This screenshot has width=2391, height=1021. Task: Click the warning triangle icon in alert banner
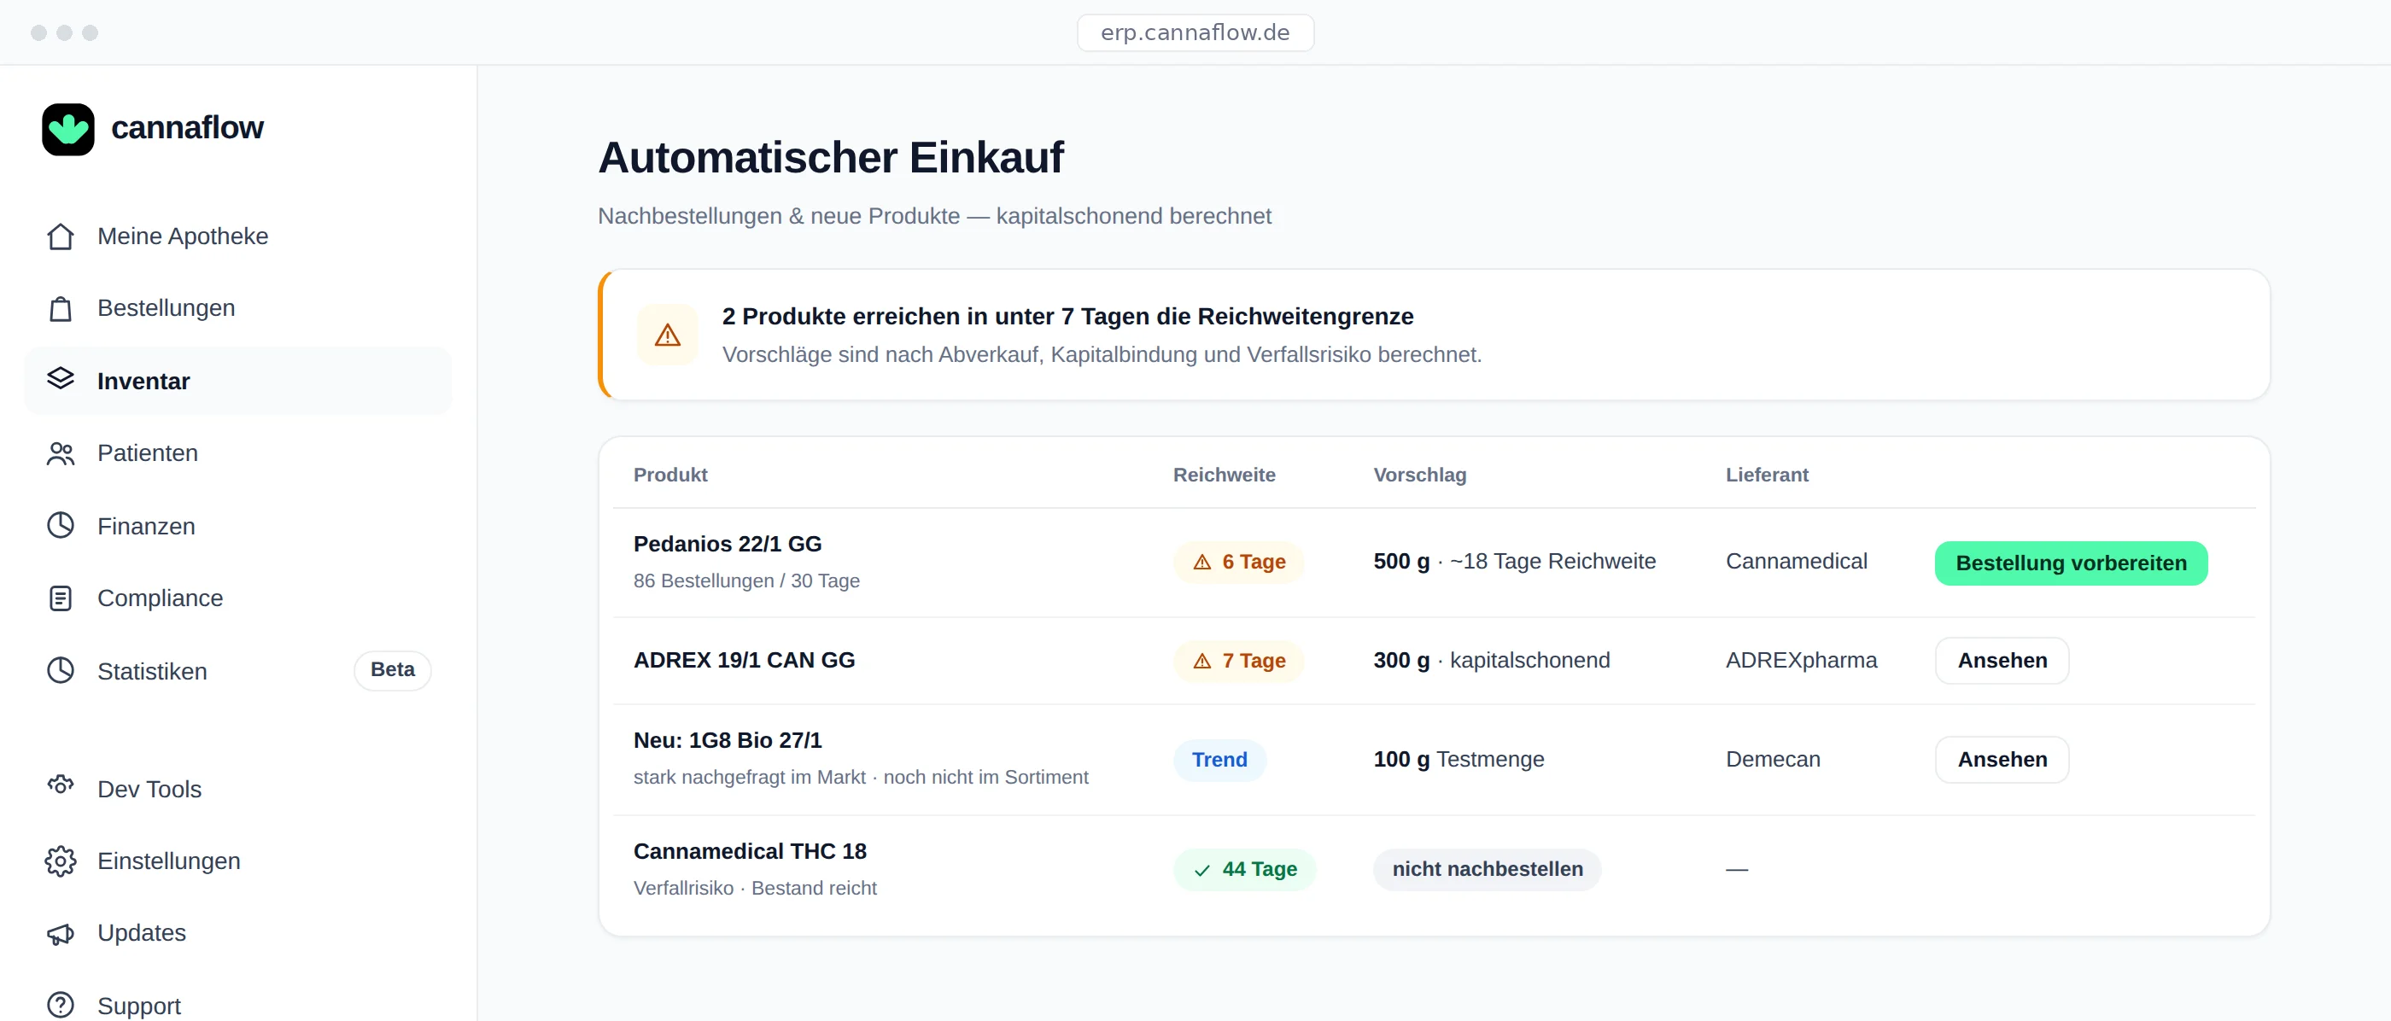(668, 335)
